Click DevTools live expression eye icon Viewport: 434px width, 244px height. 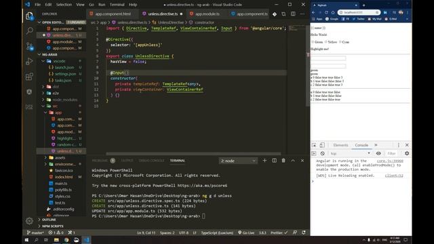point(378,153)
